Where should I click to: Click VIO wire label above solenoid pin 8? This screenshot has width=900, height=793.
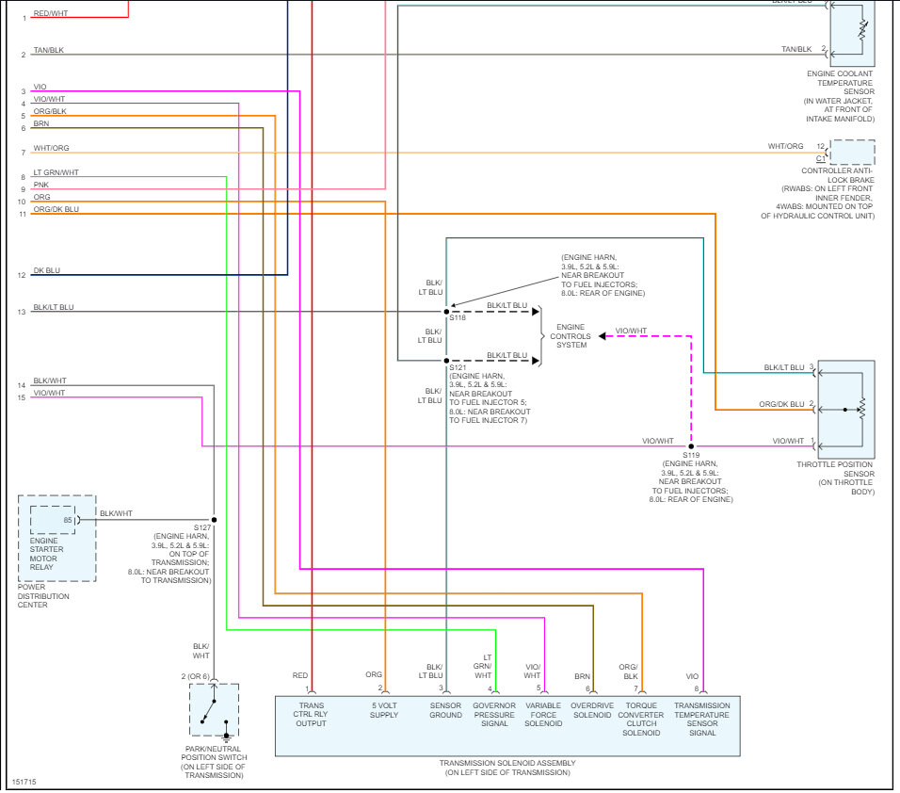[x=692, y=676]
